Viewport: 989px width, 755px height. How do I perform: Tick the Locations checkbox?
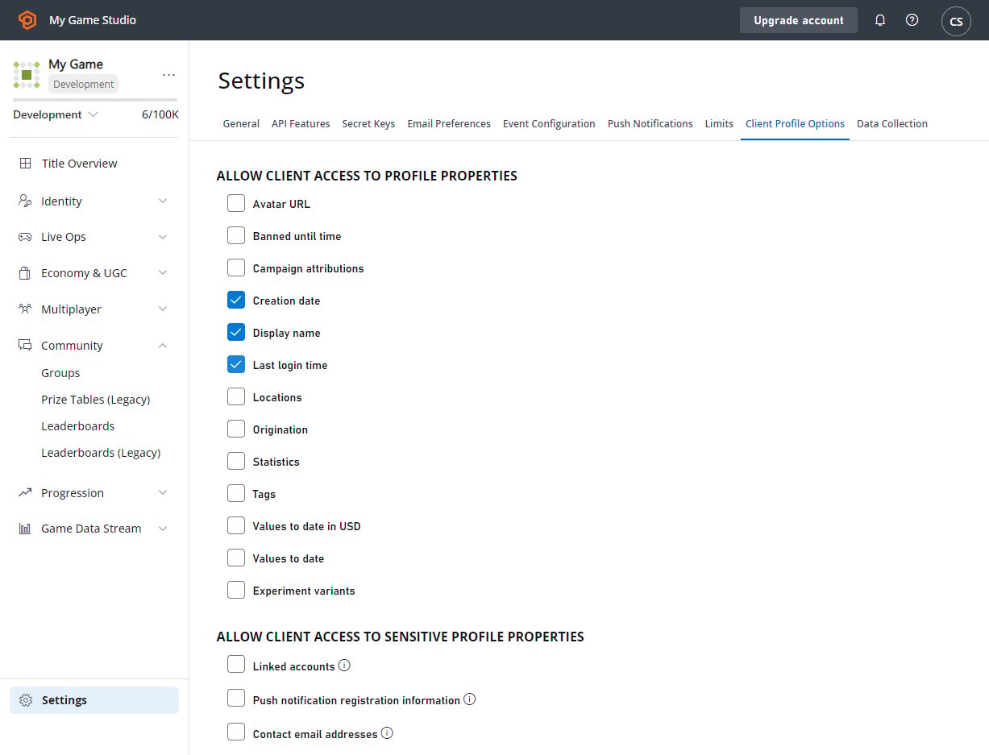236,396
